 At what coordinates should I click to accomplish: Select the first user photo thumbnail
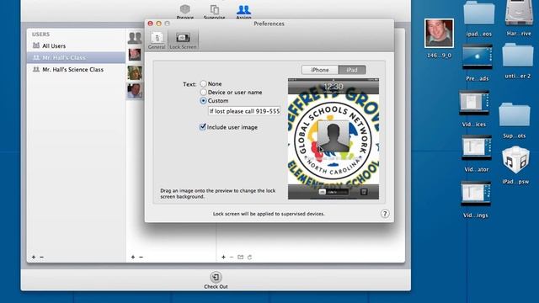tap(135, 54)
